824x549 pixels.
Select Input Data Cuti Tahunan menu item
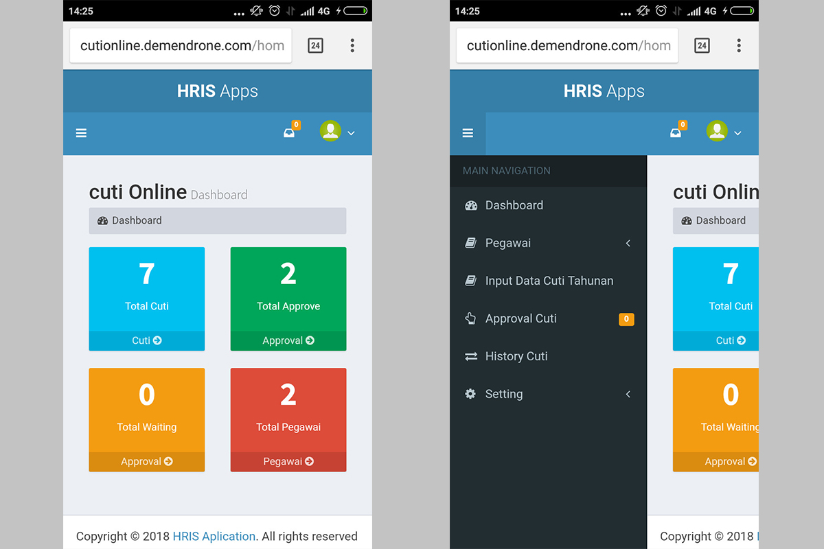click(549, 281)
